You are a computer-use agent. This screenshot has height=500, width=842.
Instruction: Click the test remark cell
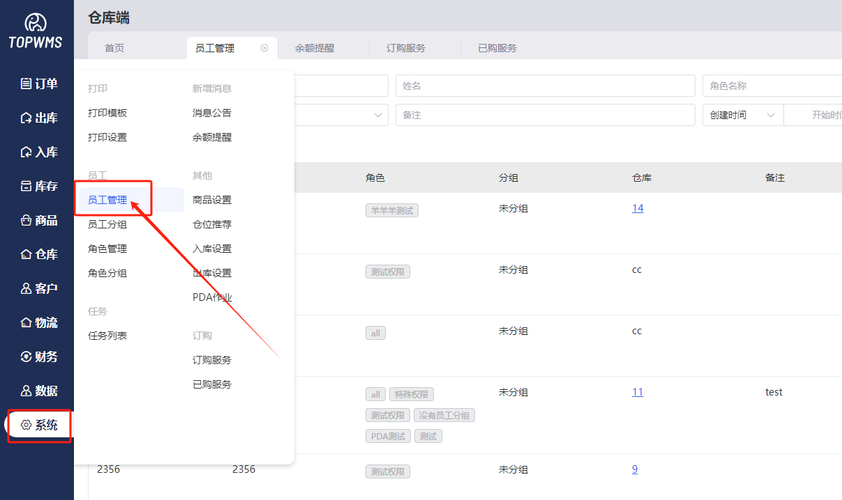(x=774, y=392)
